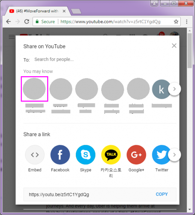Show more share link options arrow

pyautogui.click(x=174, y=155)
